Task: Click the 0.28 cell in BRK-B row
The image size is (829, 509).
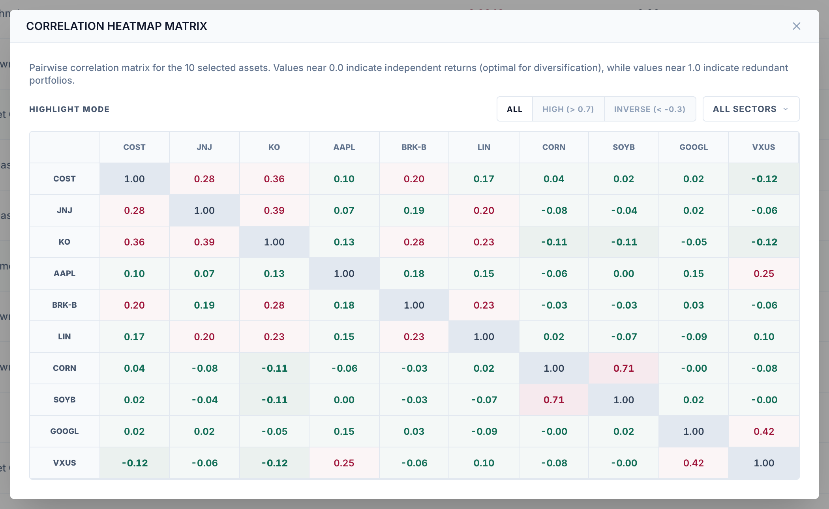Action: click(x=274, y=305)
